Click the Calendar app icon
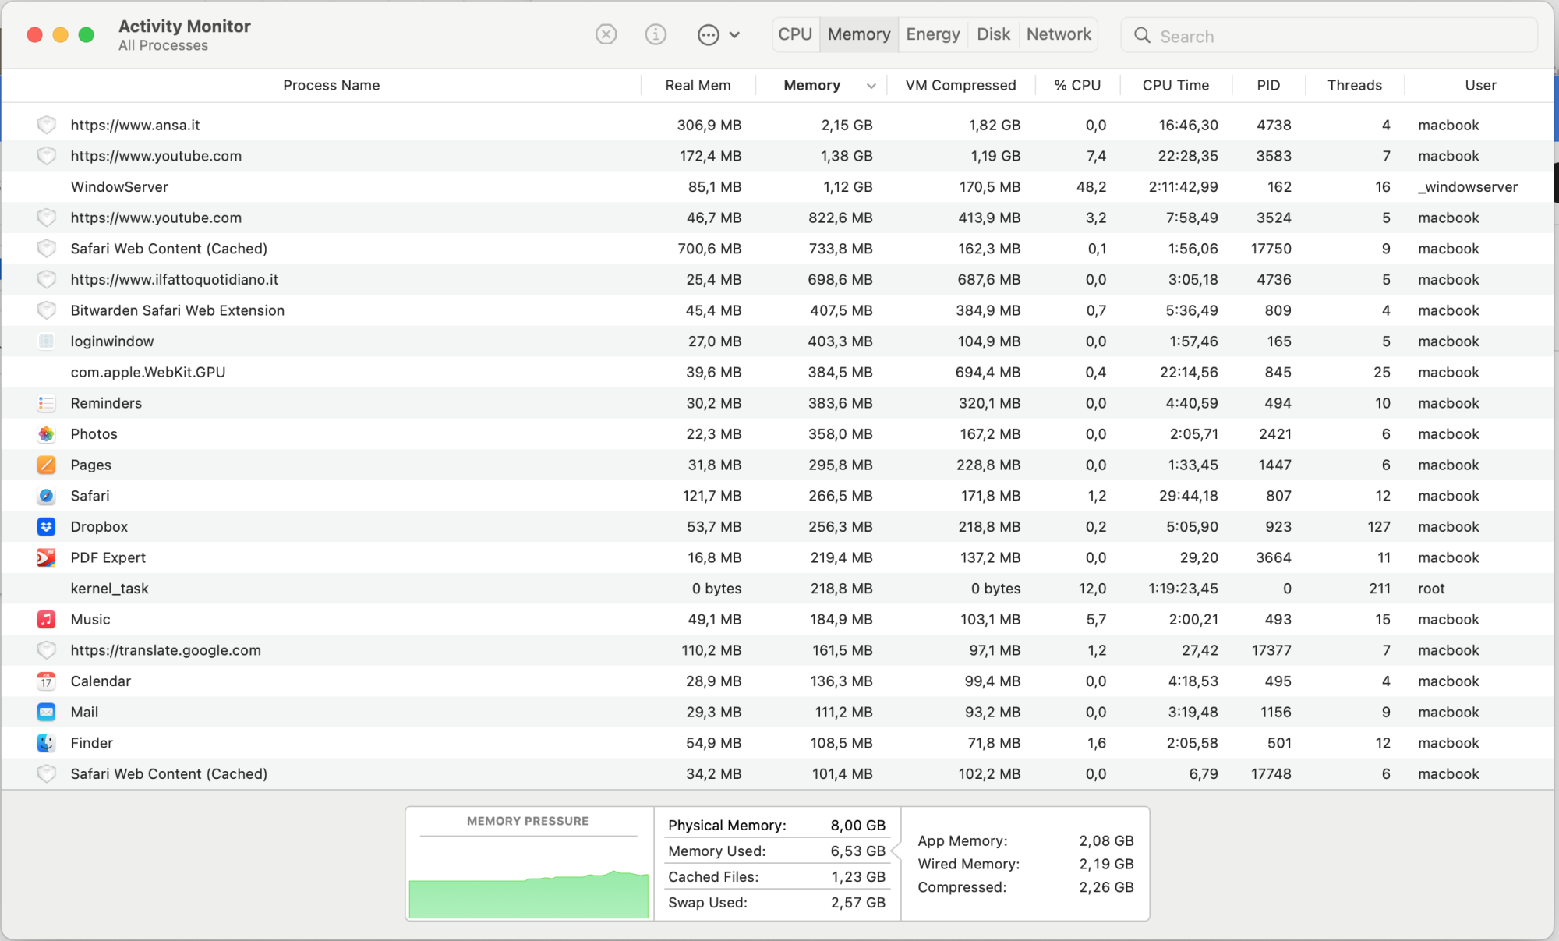This screenshot has width=1559, height=941. click(x=46, y=681)
